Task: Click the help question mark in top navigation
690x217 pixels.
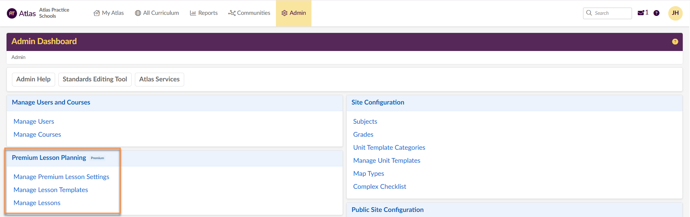Action: pos(656,13)
